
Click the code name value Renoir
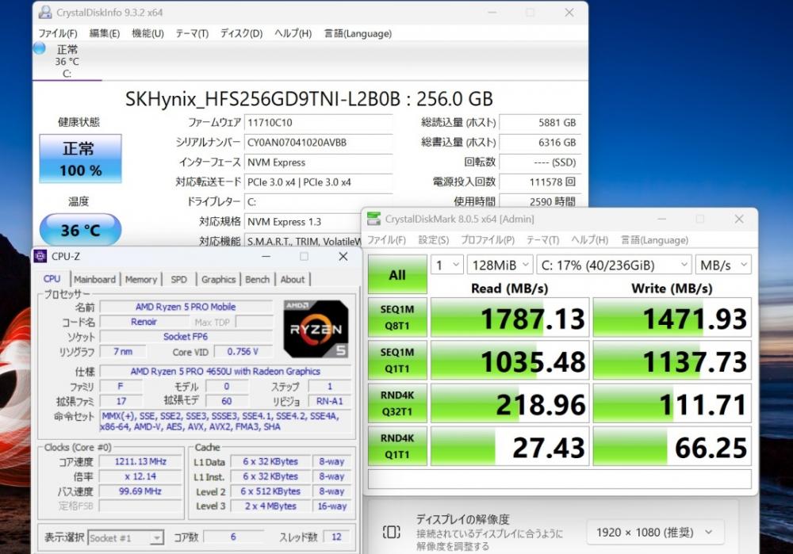point(144,322)
